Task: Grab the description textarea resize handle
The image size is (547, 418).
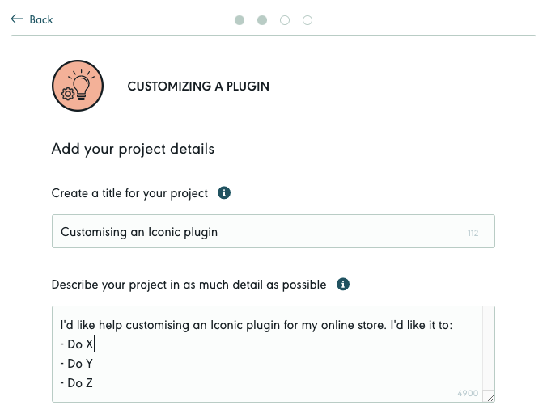Action: pos(490,396)
